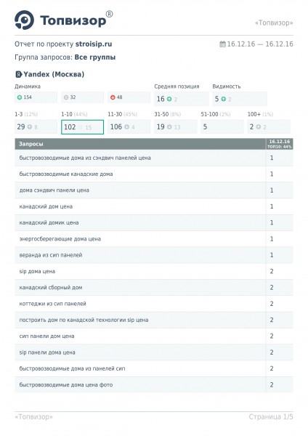Click the Topvisor wordmark in the header
Viewport: 308px width, 436px height.
(73, 20)
